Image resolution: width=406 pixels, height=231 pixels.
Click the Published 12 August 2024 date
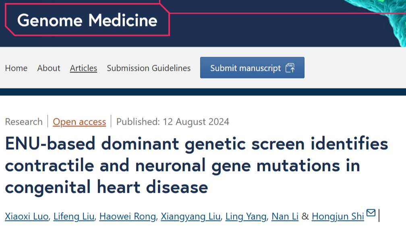click(173, 122)
